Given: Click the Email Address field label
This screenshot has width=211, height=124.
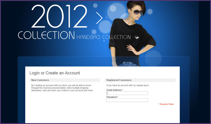Looking at the screenshot, I should point(114,90).
